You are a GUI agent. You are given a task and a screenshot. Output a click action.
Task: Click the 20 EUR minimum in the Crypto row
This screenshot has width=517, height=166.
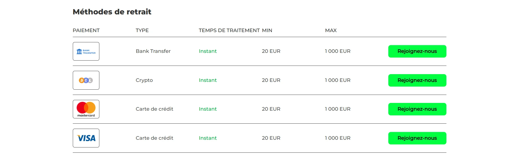click(x=271, y=80)
